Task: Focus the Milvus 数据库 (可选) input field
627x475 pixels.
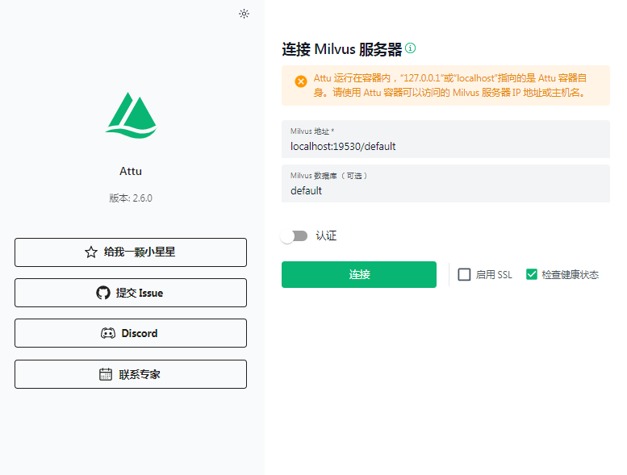Action: 445,183
